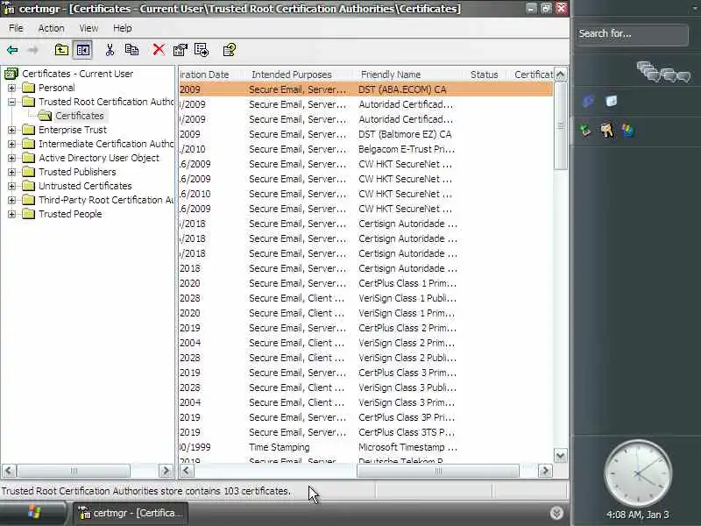
Task: Click the white cube sidebar icon
Action: pyautogui.click(x=611, y=101)
